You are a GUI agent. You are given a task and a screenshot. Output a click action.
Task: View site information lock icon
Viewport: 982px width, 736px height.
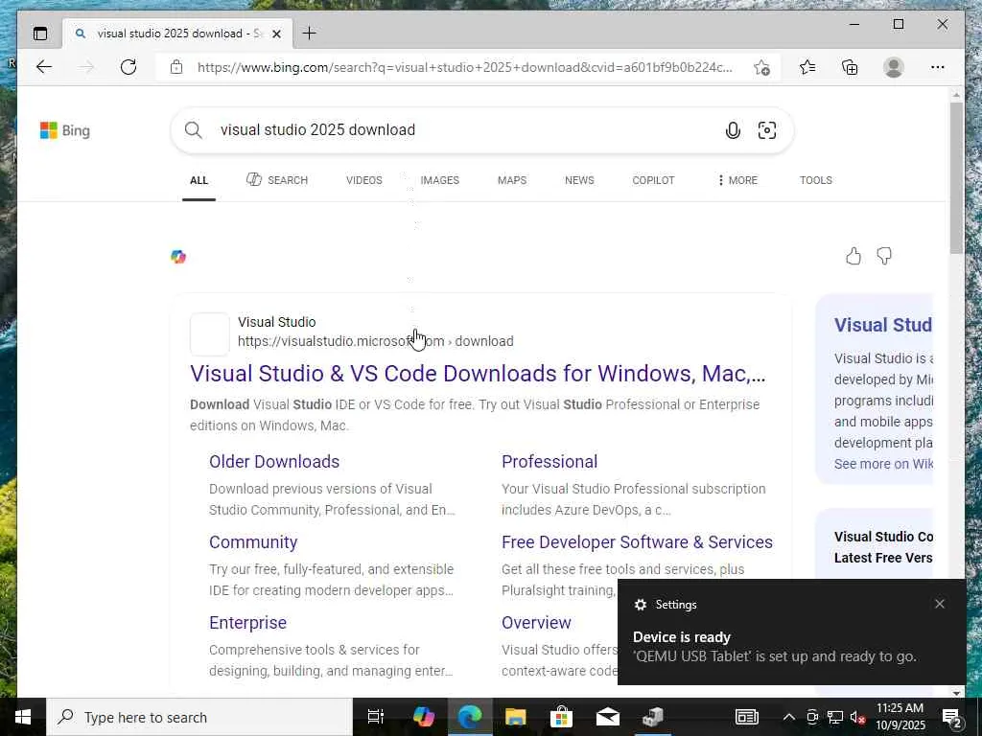point(176,67)
